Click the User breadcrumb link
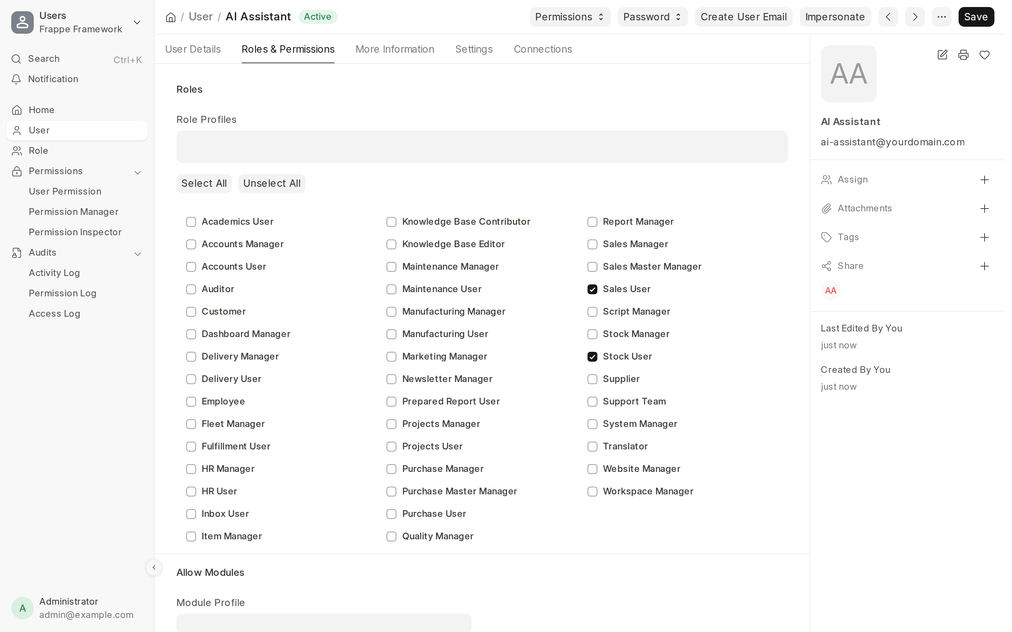This screenshot has height=632, width=1012. pyautogui.click(x=201, y=17)
